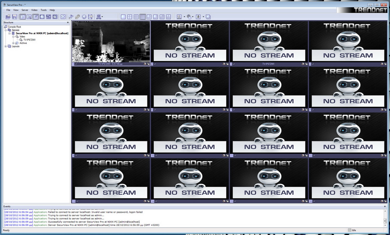Toggle the pin on camera cell 13
Viewport: 390px width, 235px height.
(77, 201)
